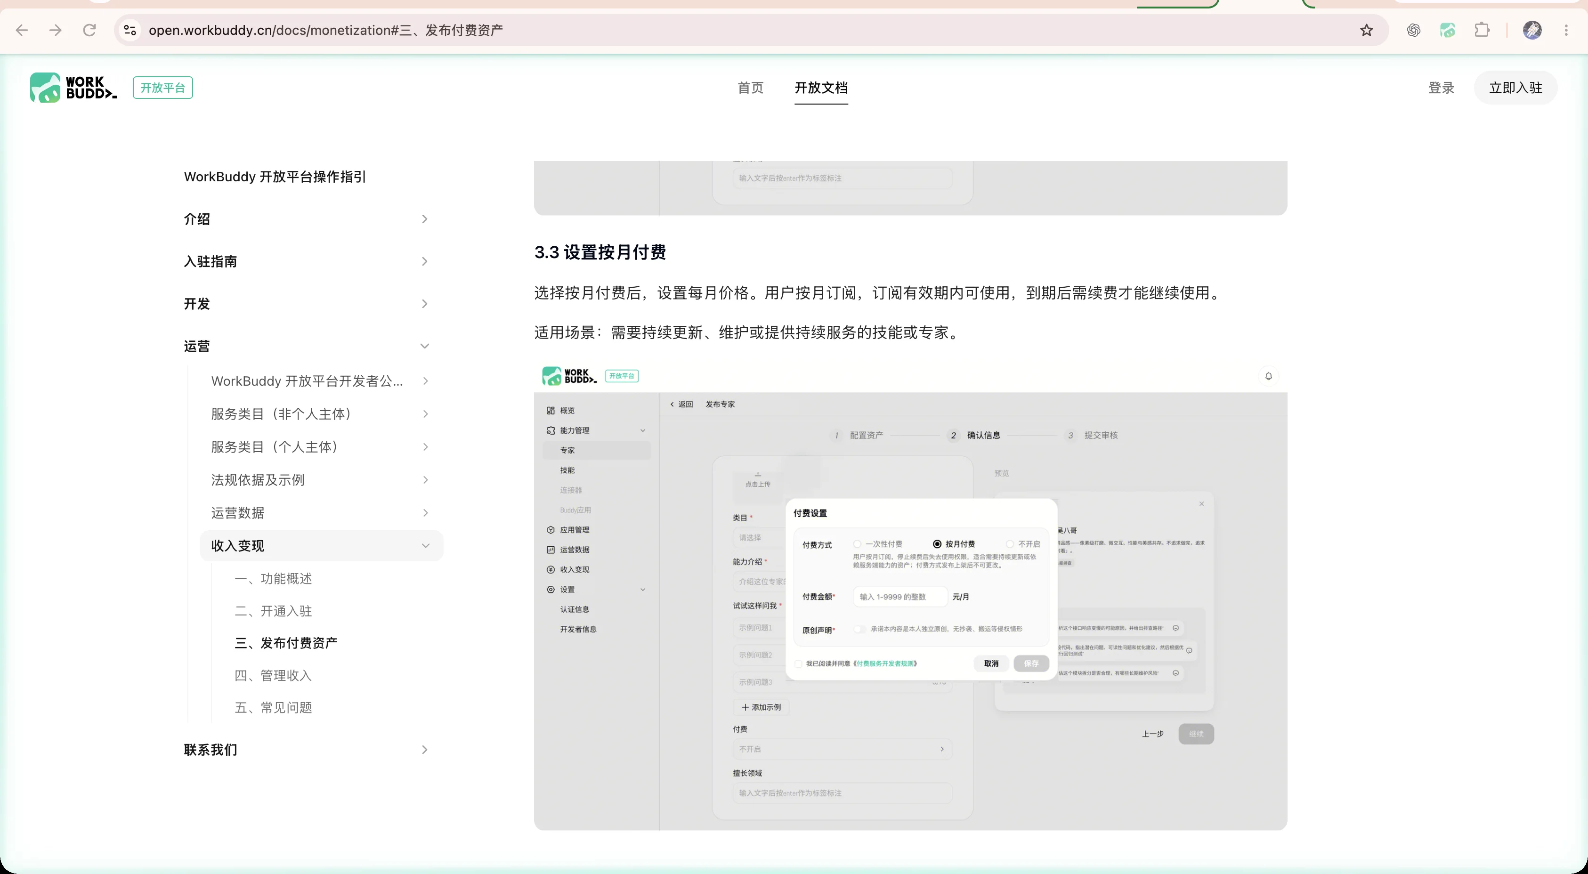Click the 返回 back arrow in screenshot

pyautogui.click(x=672, y=405)
